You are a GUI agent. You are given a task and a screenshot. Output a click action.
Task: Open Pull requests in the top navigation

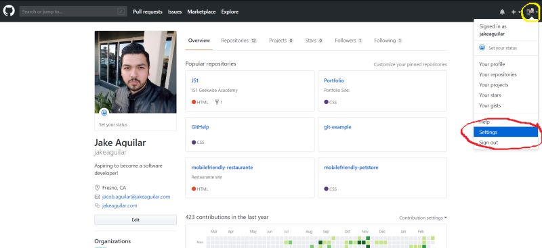pos(148,11)
